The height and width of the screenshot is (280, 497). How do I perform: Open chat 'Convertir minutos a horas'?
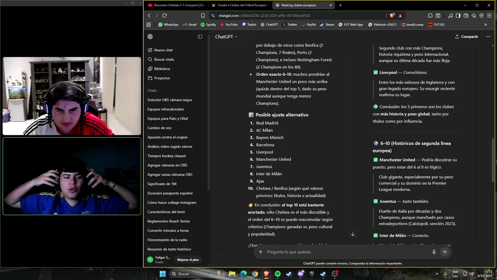(168, 231)
